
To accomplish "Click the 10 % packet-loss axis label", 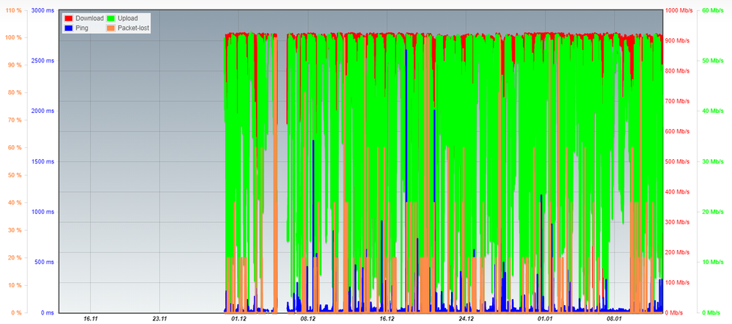I will click(15, 286).
